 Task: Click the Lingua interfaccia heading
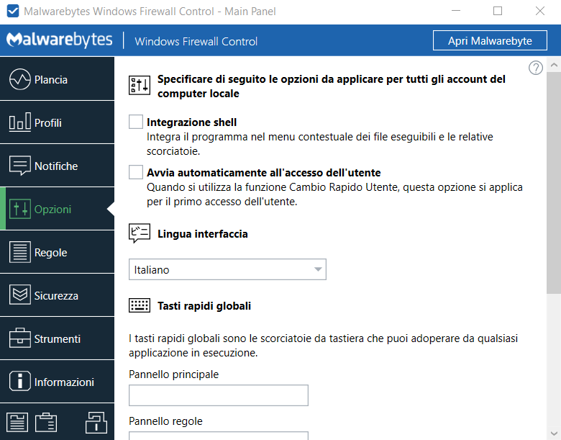203,234
